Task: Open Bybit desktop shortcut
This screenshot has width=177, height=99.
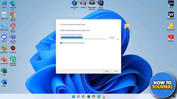Action: [x=171, y=4]
